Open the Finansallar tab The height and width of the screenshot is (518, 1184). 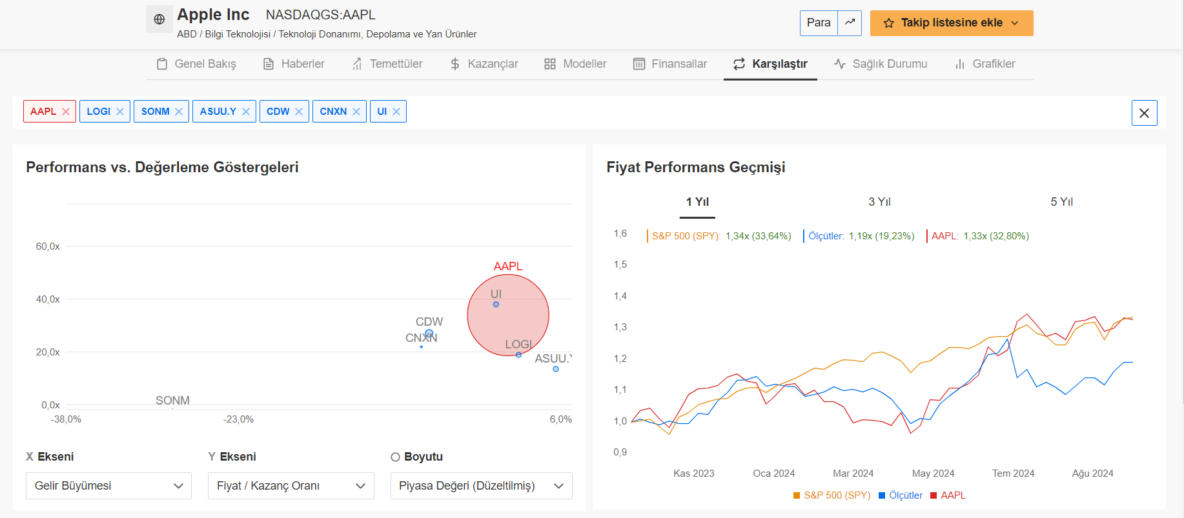[x=670, y=64]
